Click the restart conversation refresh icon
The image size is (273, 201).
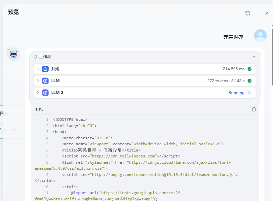click(x=248, y=13)
